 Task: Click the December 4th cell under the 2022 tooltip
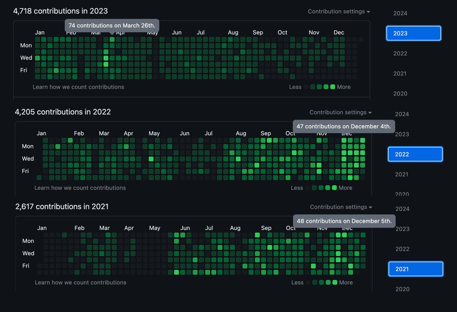tap(344, 140)
